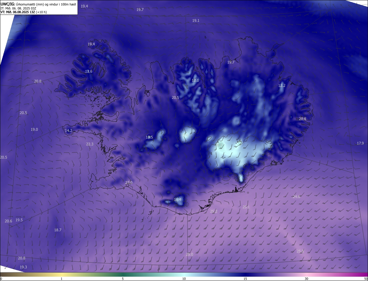Click the 19.3 value label
Screen dimensions: 368x281
tap(23, 267)
